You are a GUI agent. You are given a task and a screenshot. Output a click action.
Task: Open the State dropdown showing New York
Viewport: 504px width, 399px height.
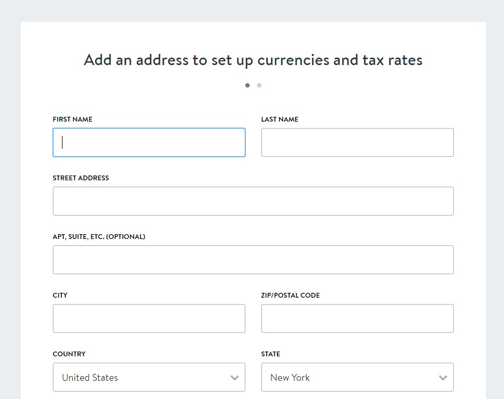(358, 377)
